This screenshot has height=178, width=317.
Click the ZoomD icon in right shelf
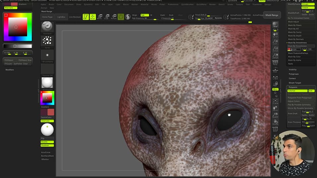coord(275,115)
